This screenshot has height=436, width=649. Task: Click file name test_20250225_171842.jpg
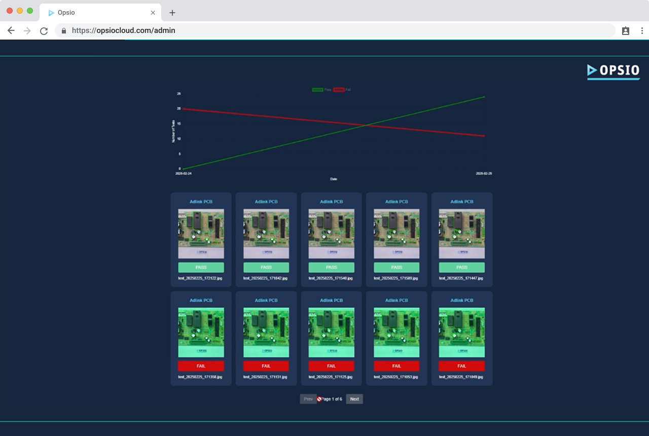(266, 278)
